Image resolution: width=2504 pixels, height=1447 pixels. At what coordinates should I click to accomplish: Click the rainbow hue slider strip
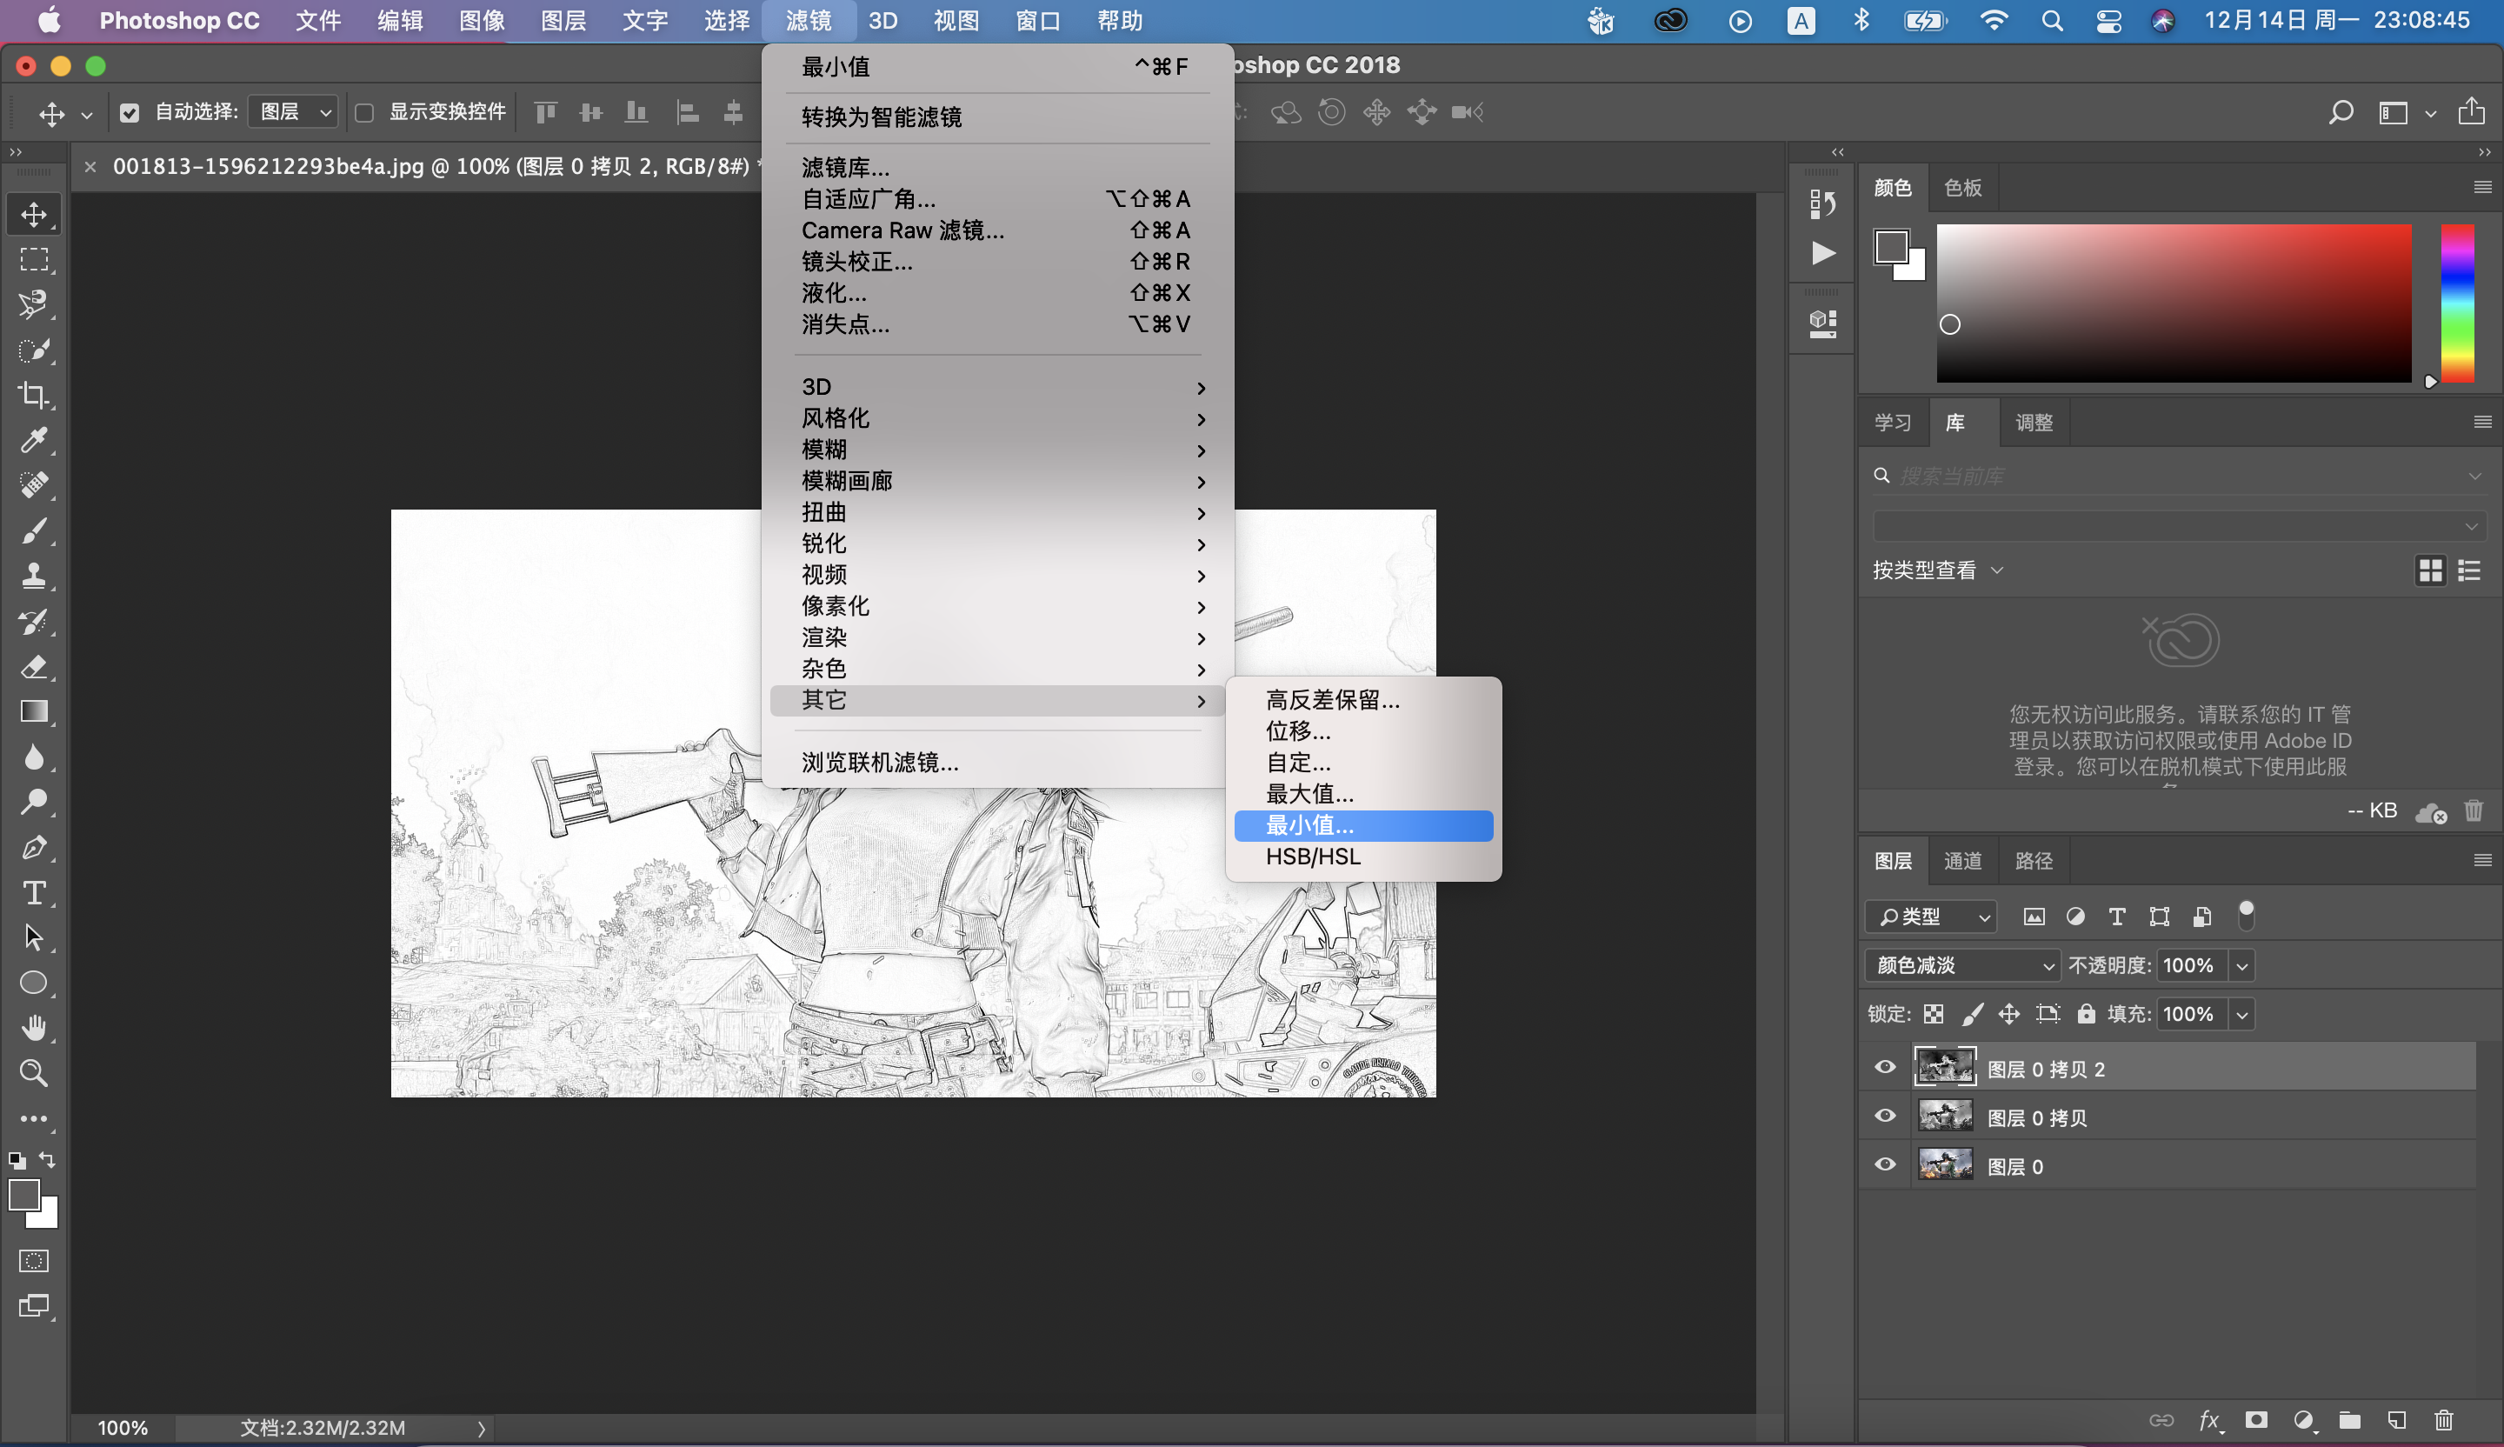tap(2457, 303)
